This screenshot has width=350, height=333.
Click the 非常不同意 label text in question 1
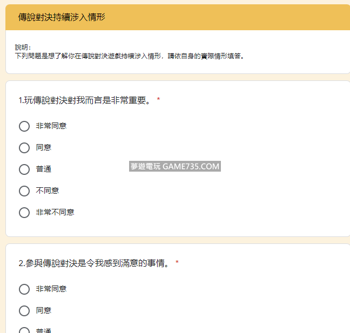pos(55,212)
